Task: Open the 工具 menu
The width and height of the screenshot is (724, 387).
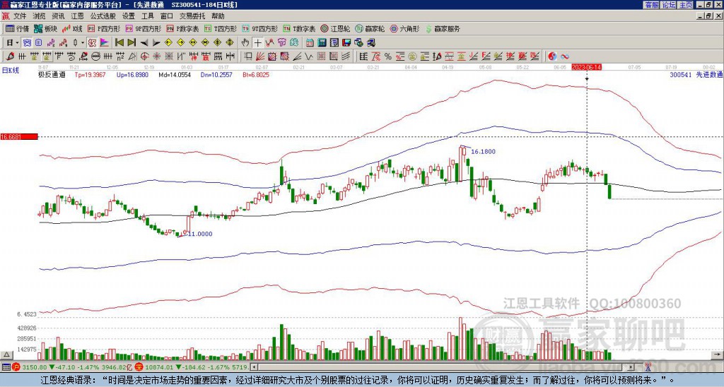Action: [147, 16]
